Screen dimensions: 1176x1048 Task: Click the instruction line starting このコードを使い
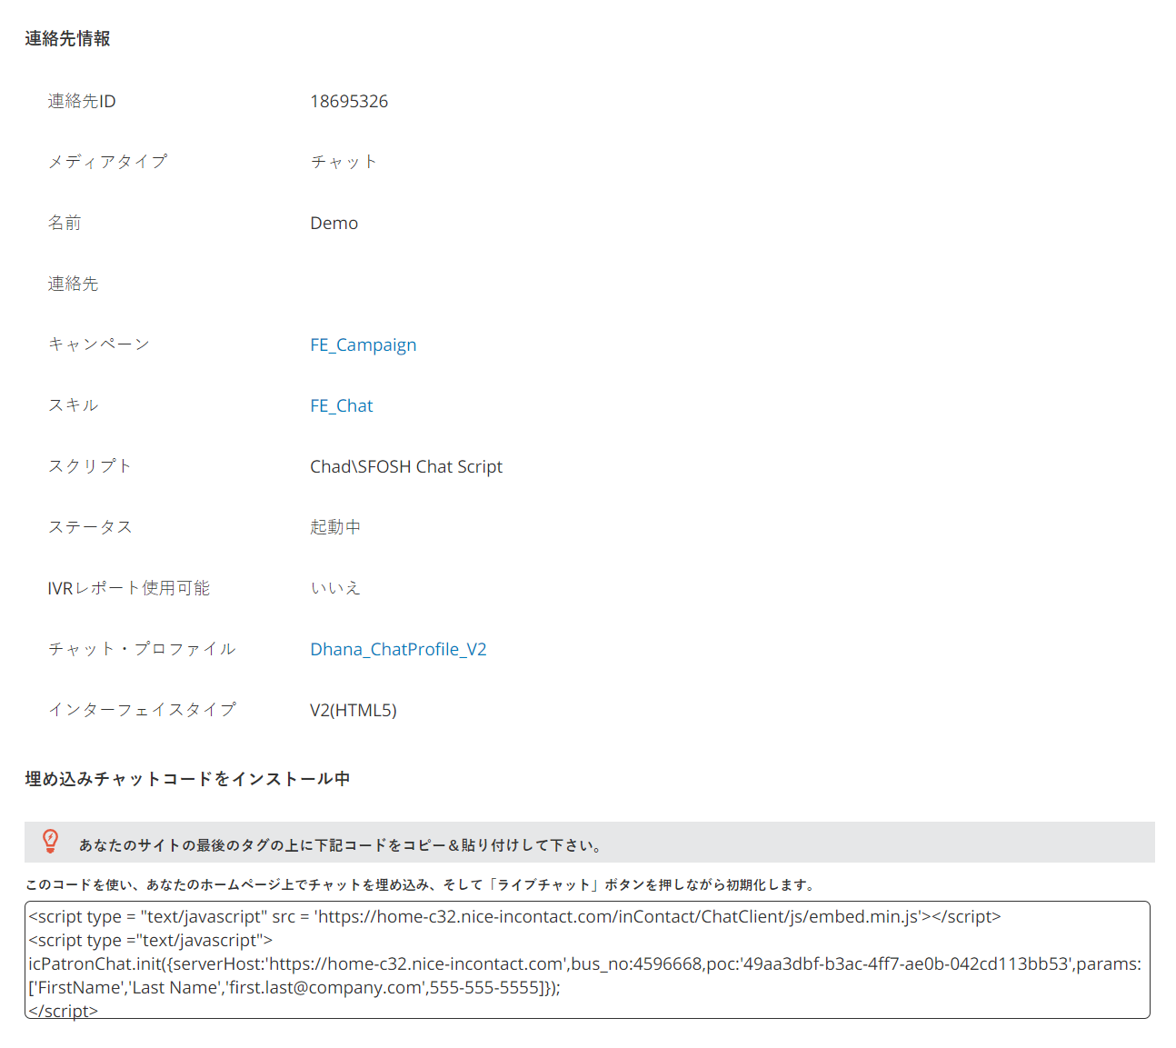[x=421, y=884]
